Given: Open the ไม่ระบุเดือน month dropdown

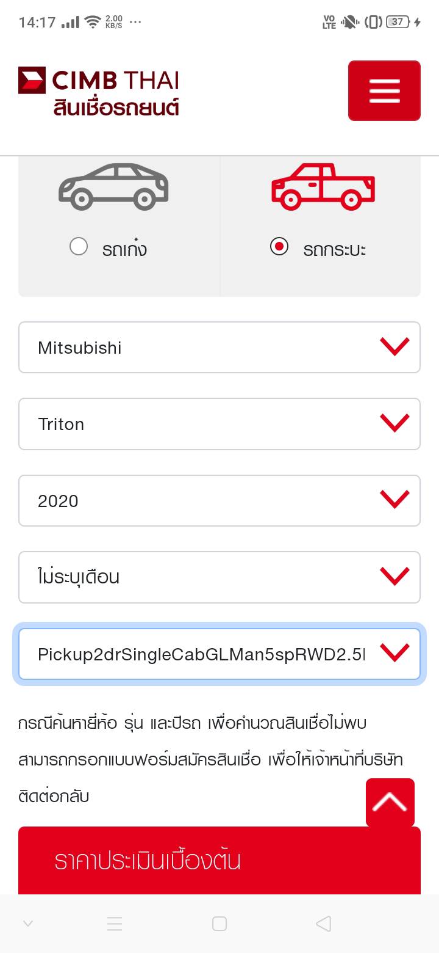Looking at the screenshot, I should 220,577.
